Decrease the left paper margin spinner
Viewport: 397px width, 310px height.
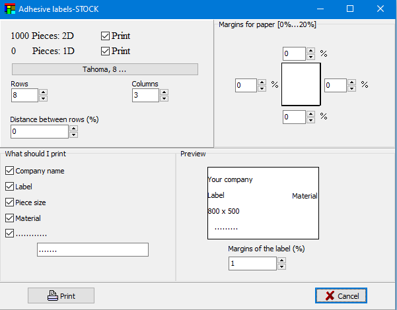pos(262,88)
